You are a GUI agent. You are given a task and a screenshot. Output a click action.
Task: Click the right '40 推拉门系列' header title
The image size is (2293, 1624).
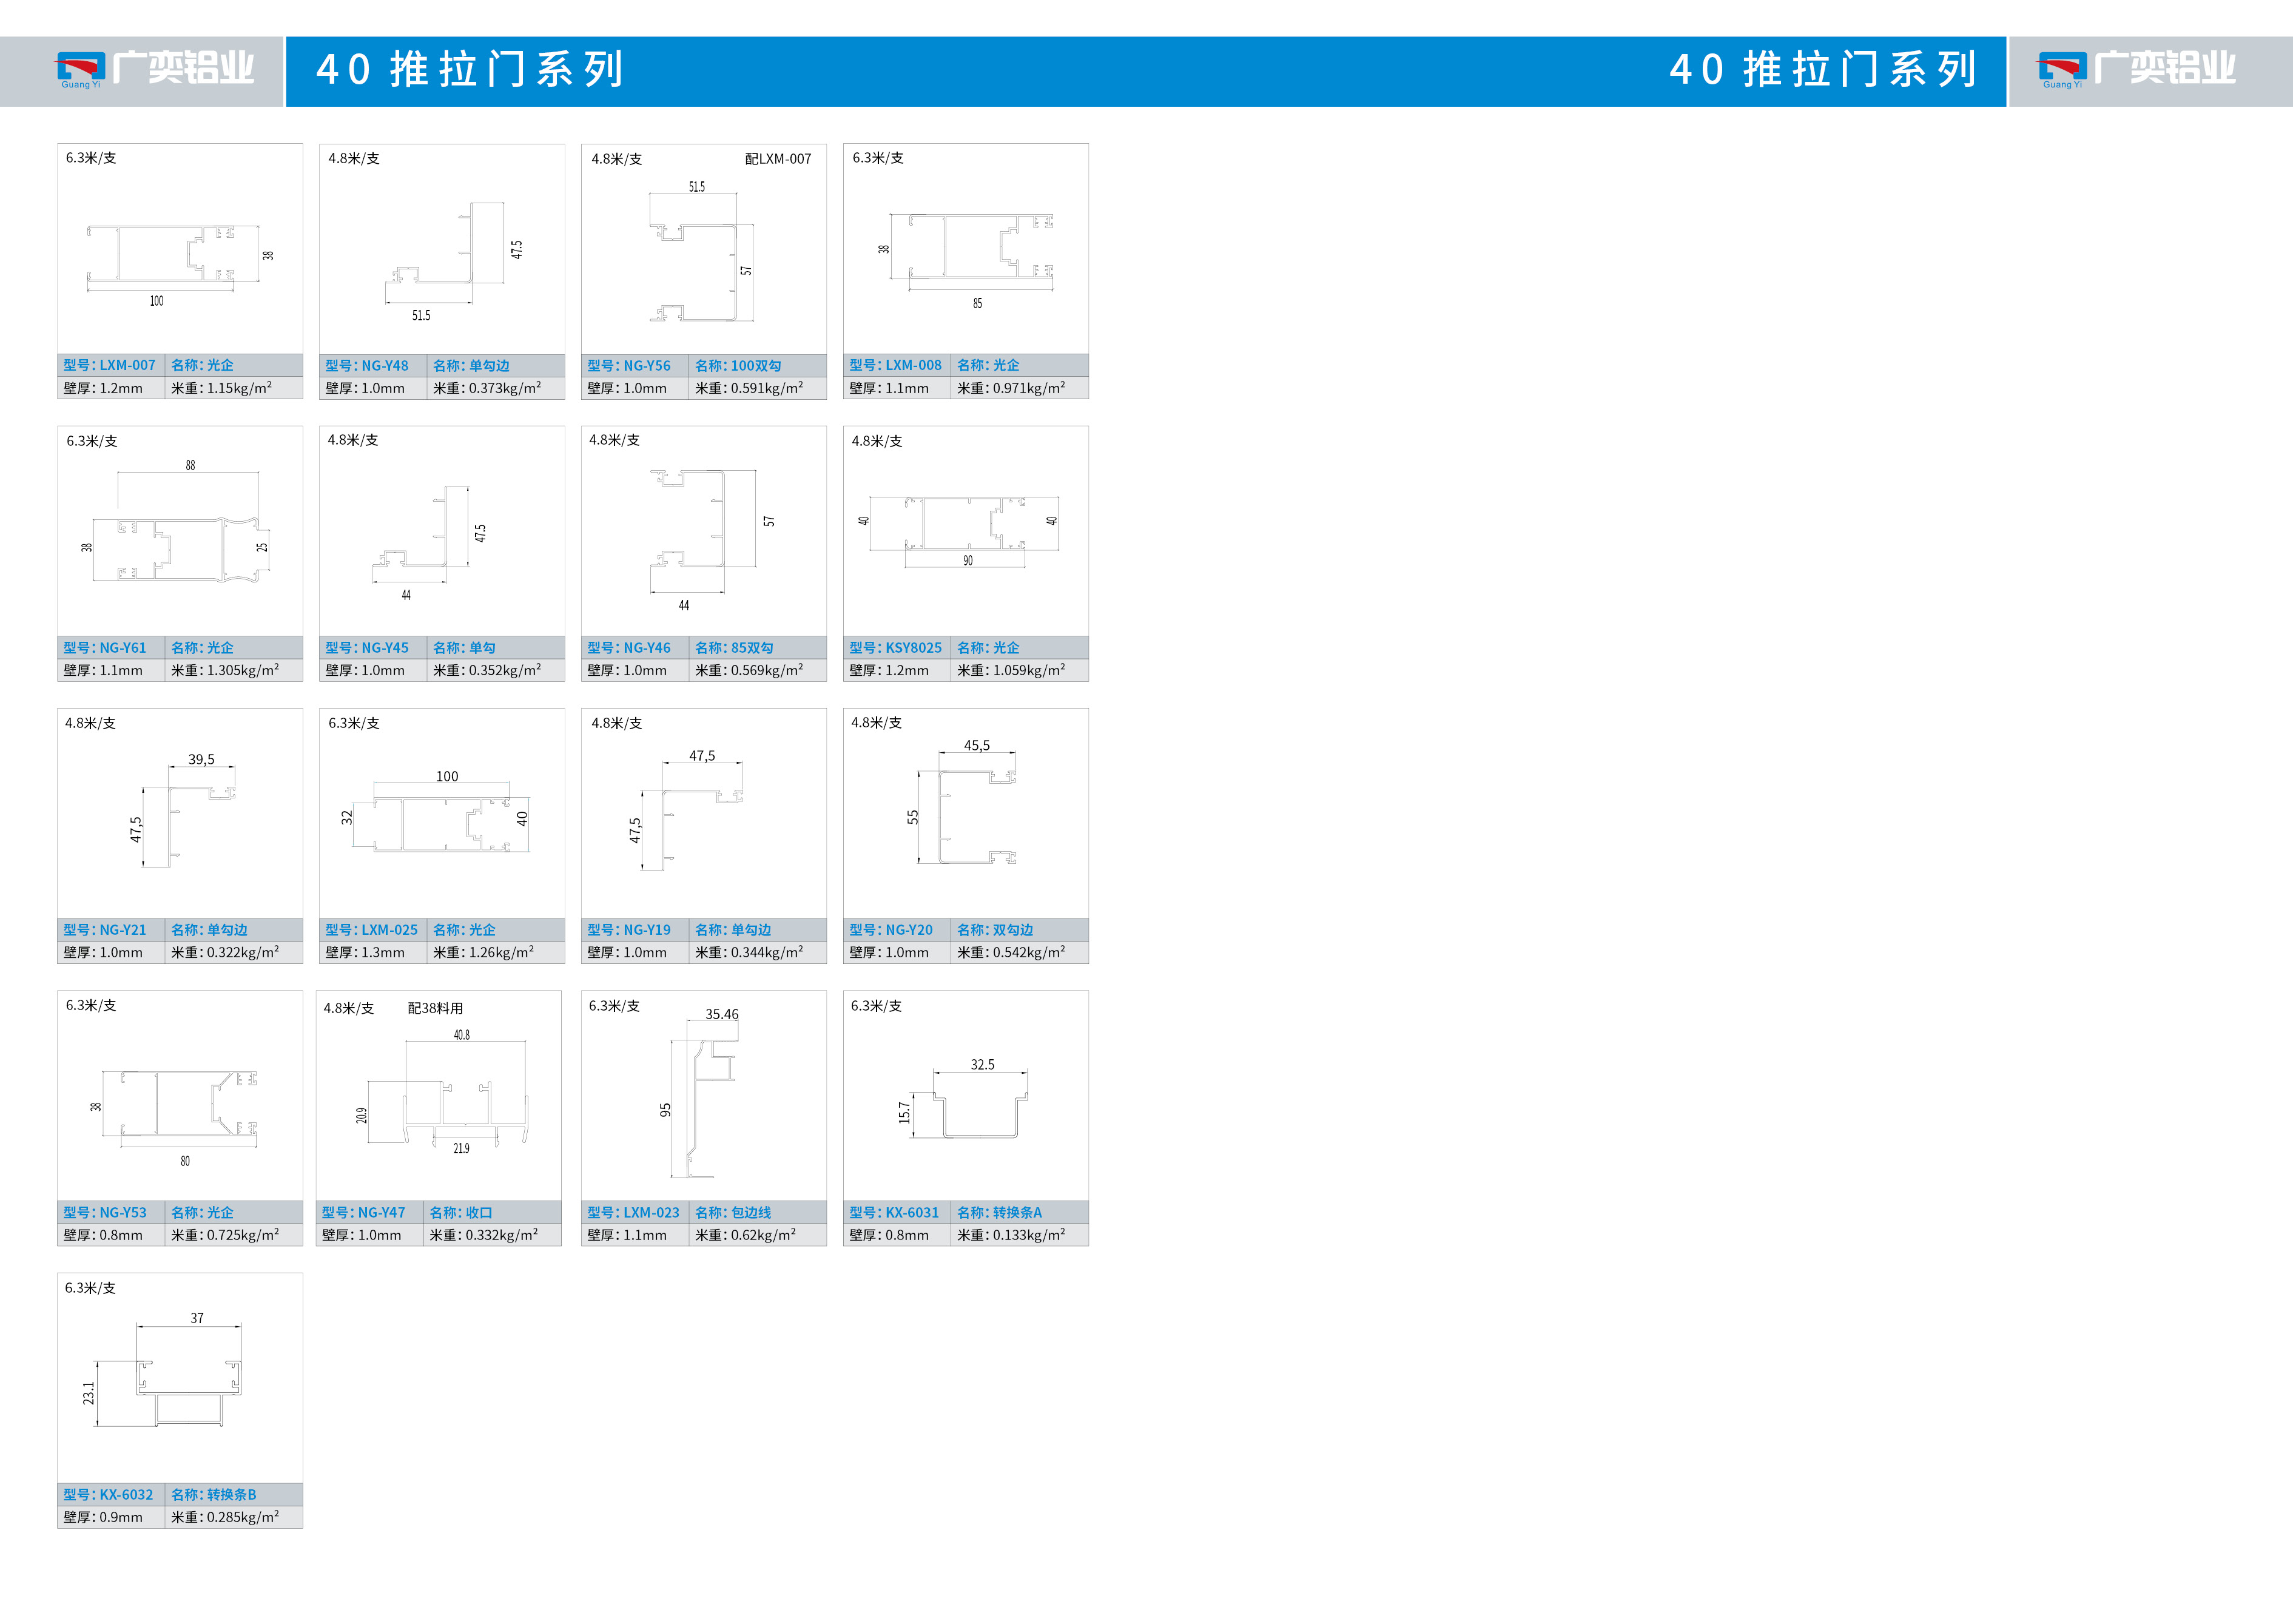1823,70
